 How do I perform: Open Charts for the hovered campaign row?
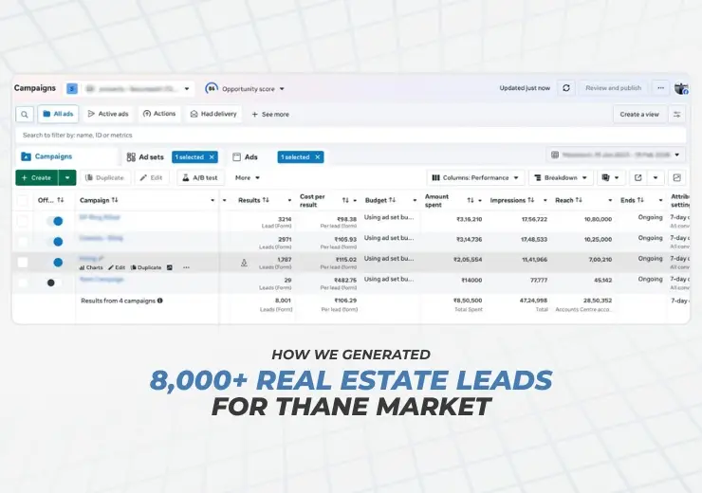[91, 267]
